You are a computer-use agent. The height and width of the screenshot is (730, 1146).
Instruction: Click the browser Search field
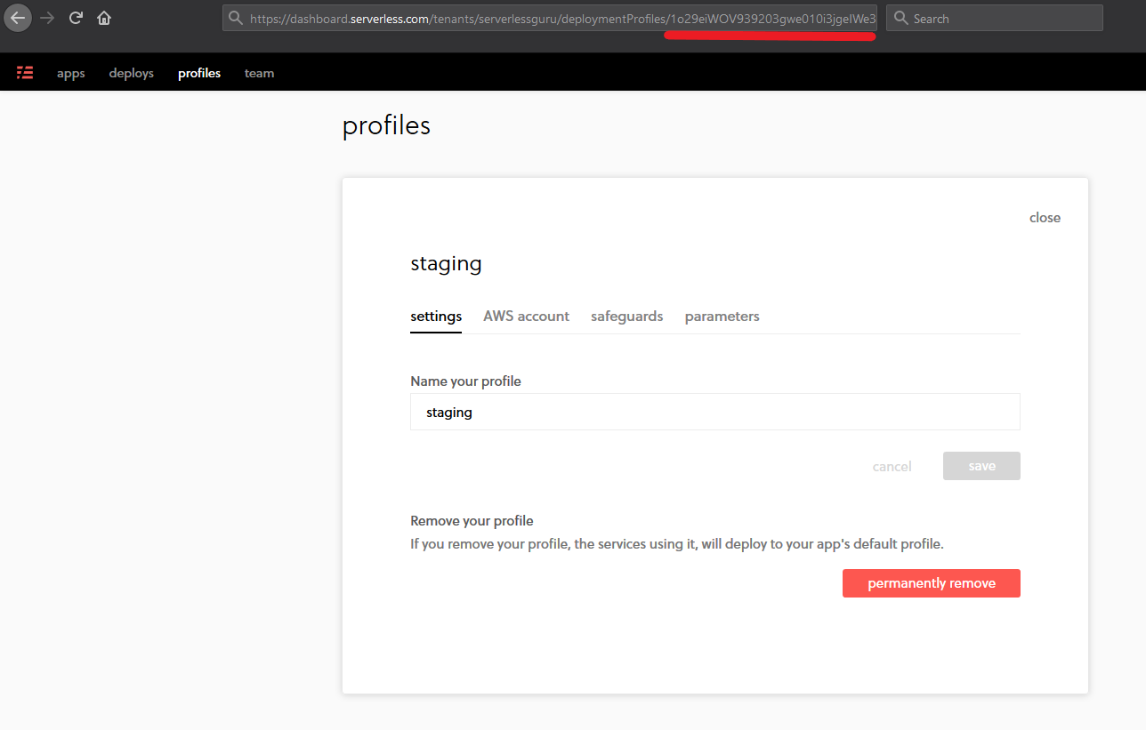click(x=995, y=18)
